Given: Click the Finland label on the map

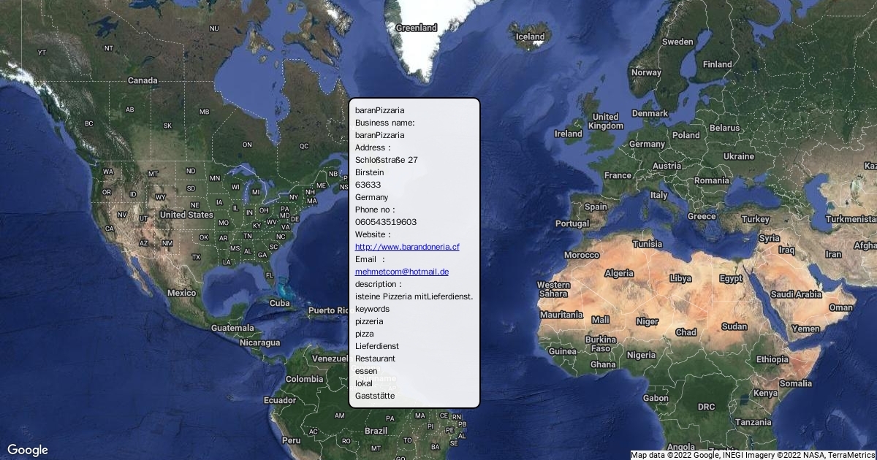Looking at the screenshot, I should [x=717, y=64].
